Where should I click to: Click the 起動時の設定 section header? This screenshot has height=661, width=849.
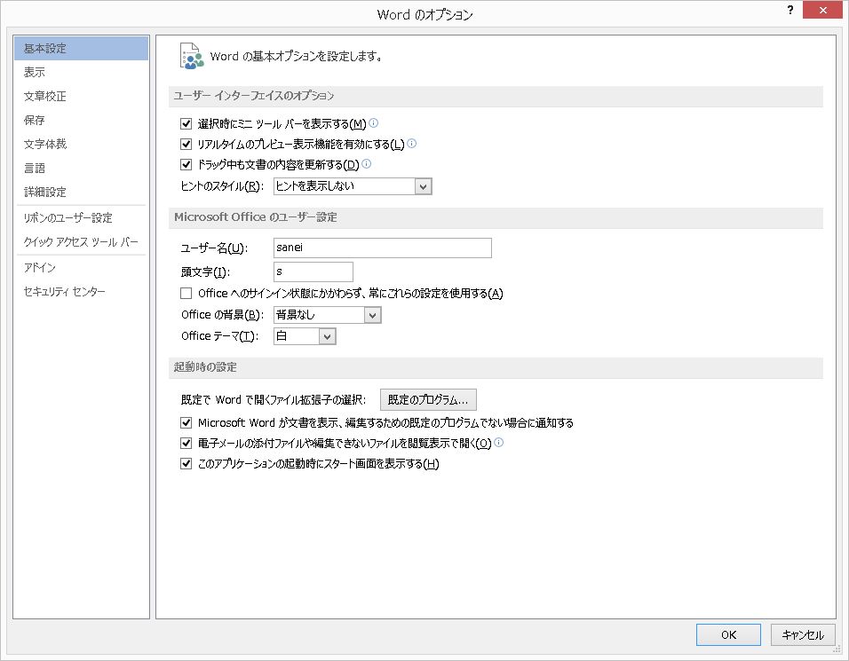point(496,367)
